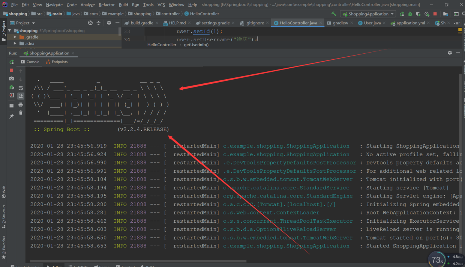
Task: Toggle scroll to end of console
Action: (x=21, y=96)
